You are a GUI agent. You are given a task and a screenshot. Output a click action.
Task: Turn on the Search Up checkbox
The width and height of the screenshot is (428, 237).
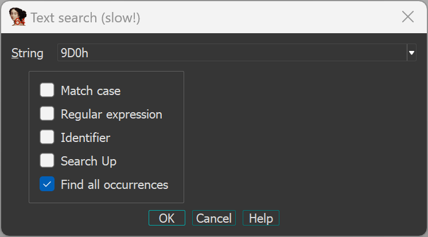point(47,161)
